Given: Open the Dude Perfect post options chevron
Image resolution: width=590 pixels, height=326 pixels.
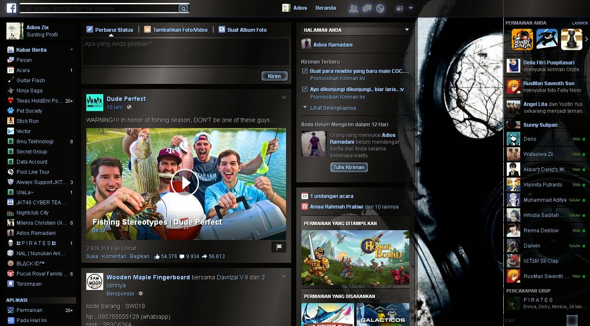Looking at the screenshot, I should pyautogui.click(x=284, y=98).
